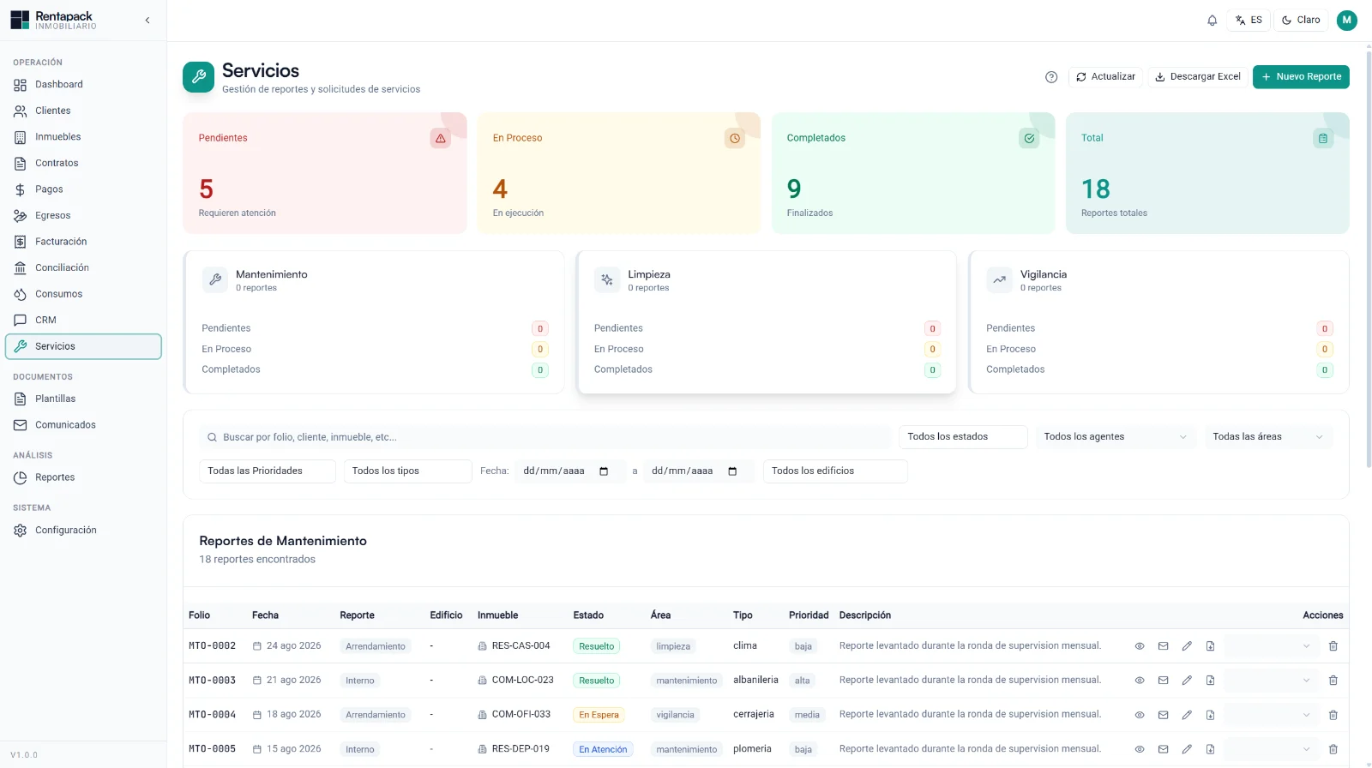This screenshot has height=768, width=1372.
Task: Edit report MTO-0004 with pencil icon
Action: tap(1187, 715)
